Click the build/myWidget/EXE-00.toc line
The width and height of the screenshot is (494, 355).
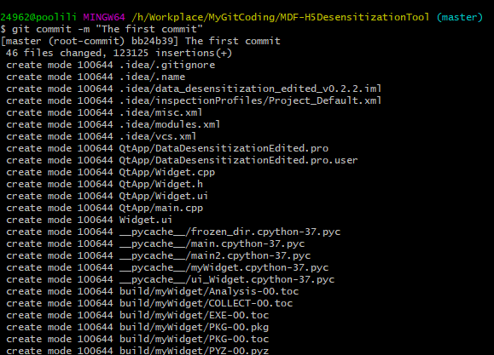point(137,316)
